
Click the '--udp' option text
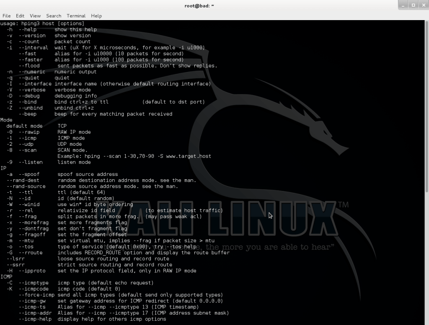(26, 144)
